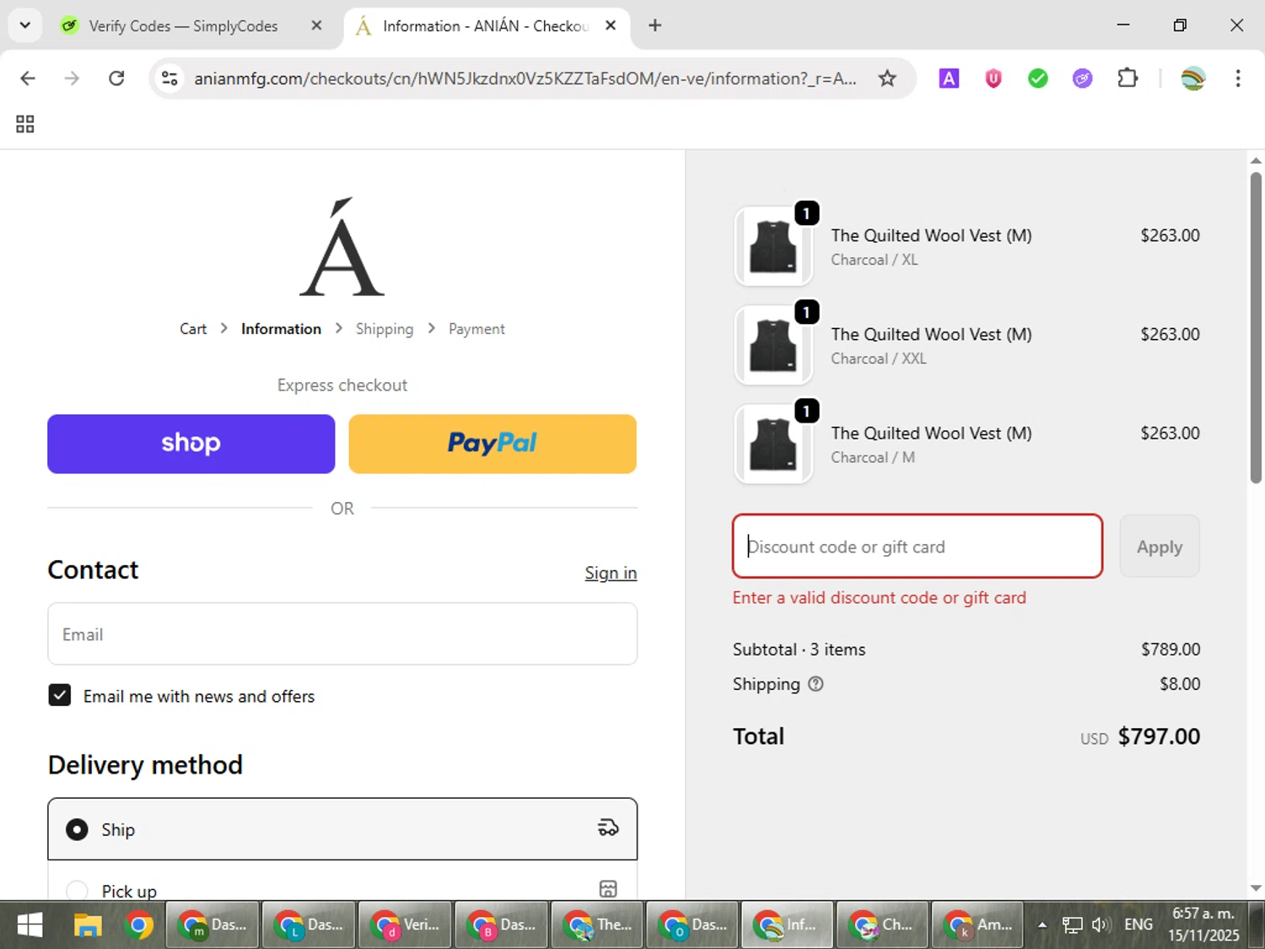View site information icon in address bar

pos(170,78)
